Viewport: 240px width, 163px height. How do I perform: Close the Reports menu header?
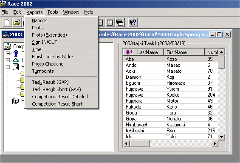pos(34,12)
